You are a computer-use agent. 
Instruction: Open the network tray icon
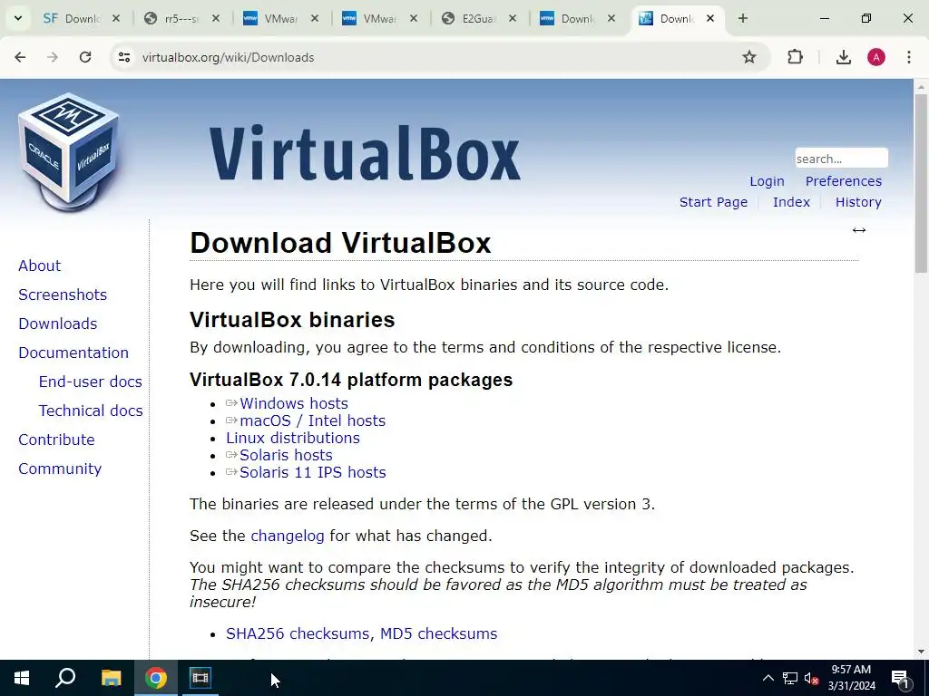point(790,678)
